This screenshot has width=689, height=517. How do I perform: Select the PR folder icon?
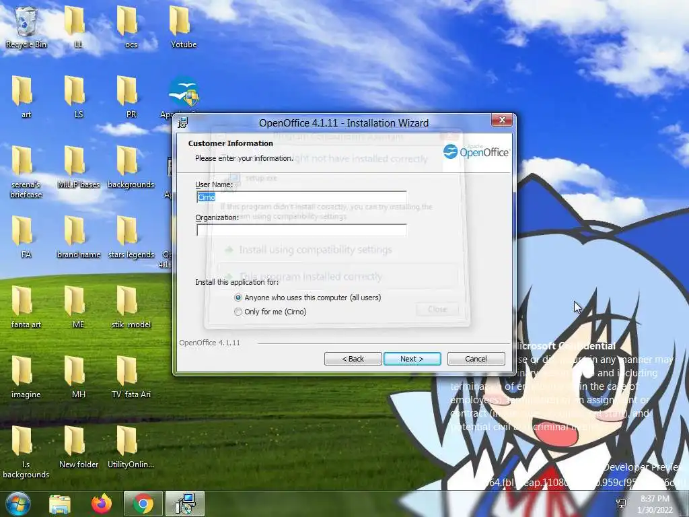pyautogui.click(x=131, y=97)
